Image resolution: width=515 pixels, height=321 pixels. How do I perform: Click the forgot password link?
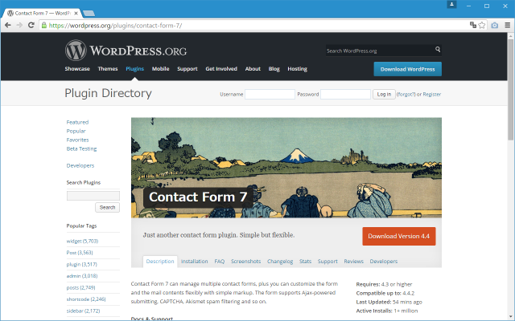pyautogui.click(x=406, y=95)
